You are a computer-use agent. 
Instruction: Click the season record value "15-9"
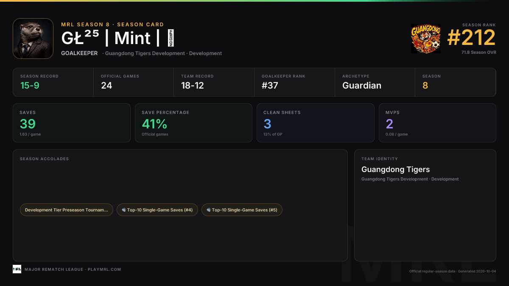pyautogui.click(x=30, y=85)
